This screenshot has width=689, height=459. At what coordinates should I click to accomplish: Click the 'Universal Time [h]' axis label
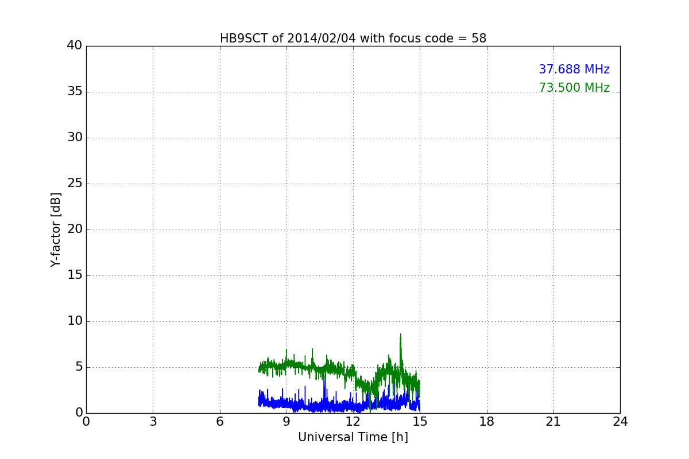(x=353, y=437)
